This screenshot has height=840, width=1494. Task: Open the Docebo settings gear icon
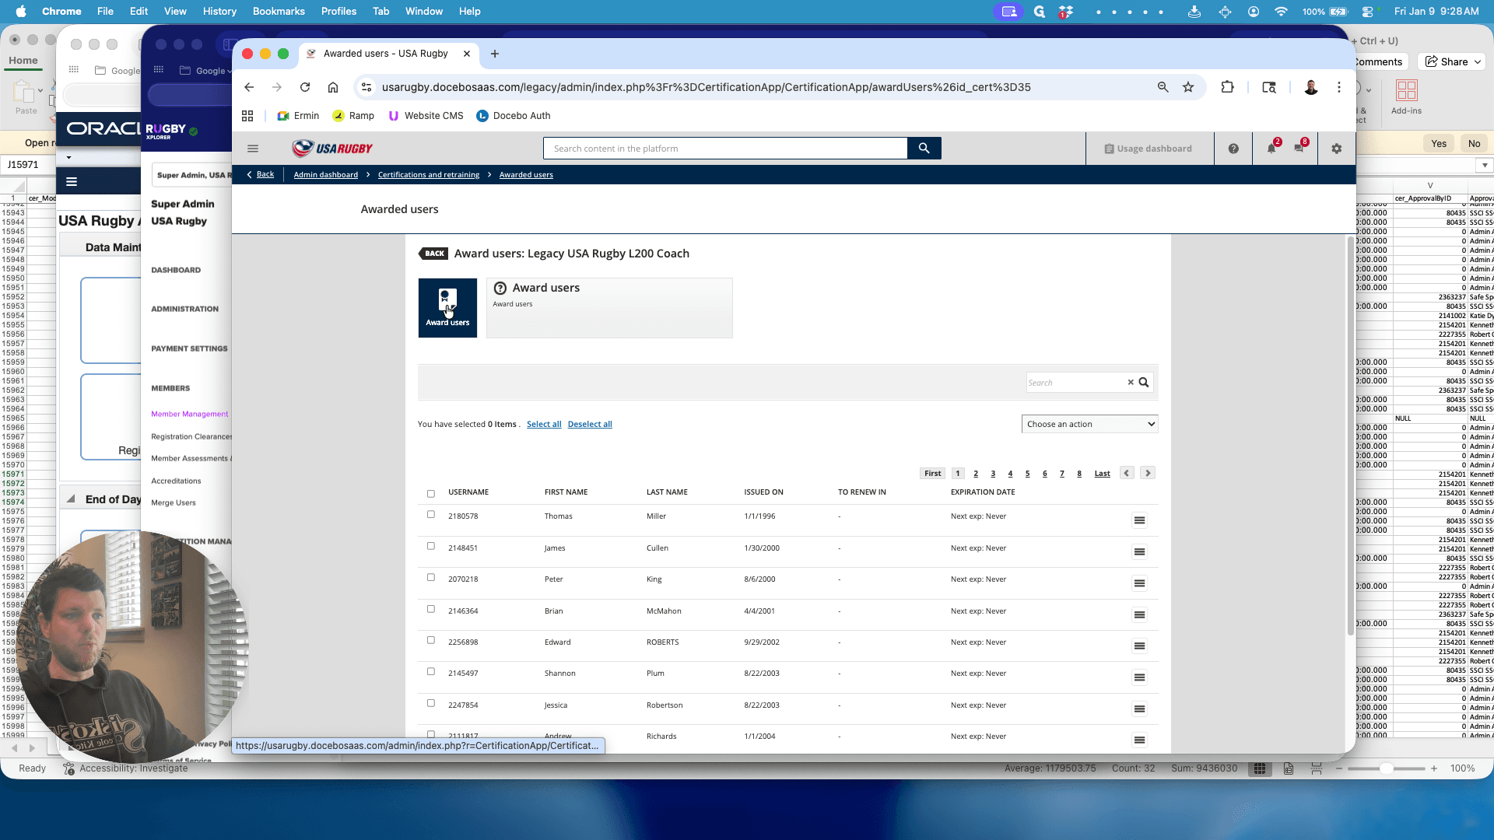pyautogui.click(x=1336, y=149)
